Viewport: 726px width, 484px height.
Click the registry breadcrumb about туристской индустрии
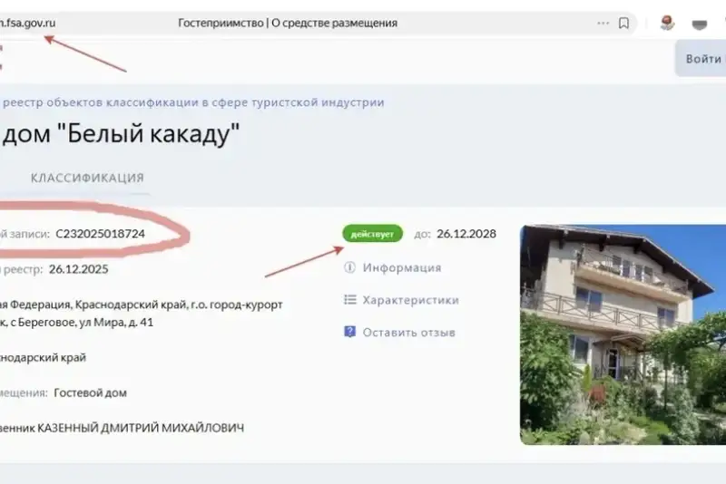pos(193,102)
